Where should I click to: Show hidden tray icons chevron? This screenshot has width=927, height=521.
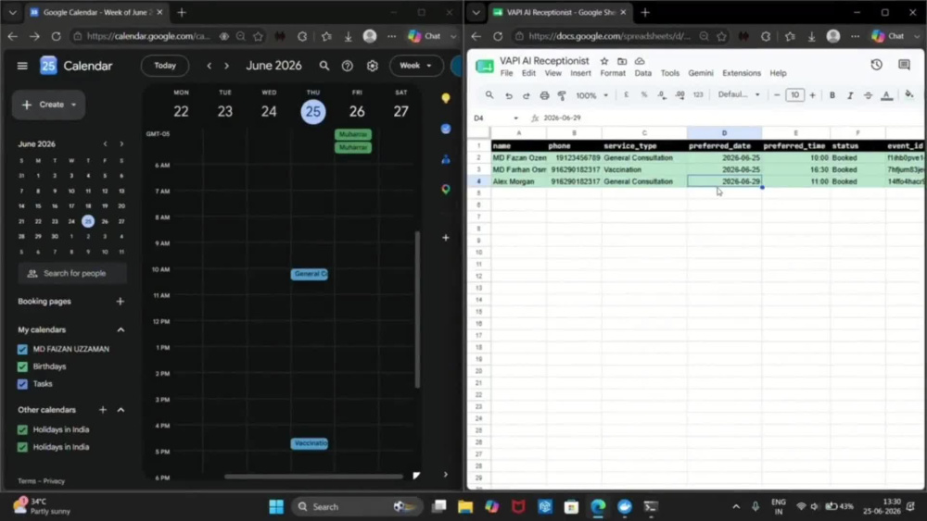735,507
